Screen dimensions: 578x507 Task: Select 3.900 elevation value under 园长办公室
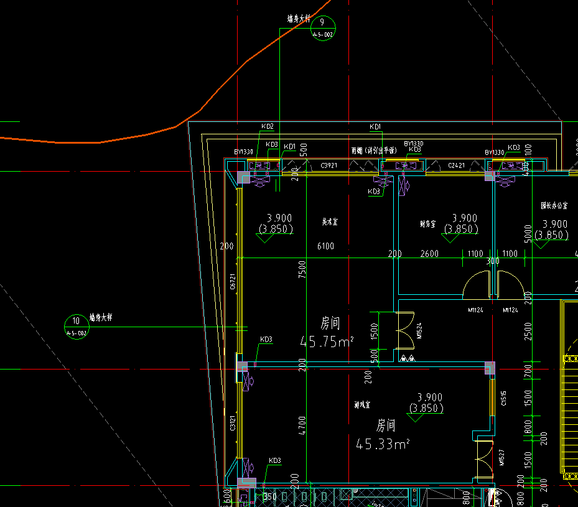[555, 224]
